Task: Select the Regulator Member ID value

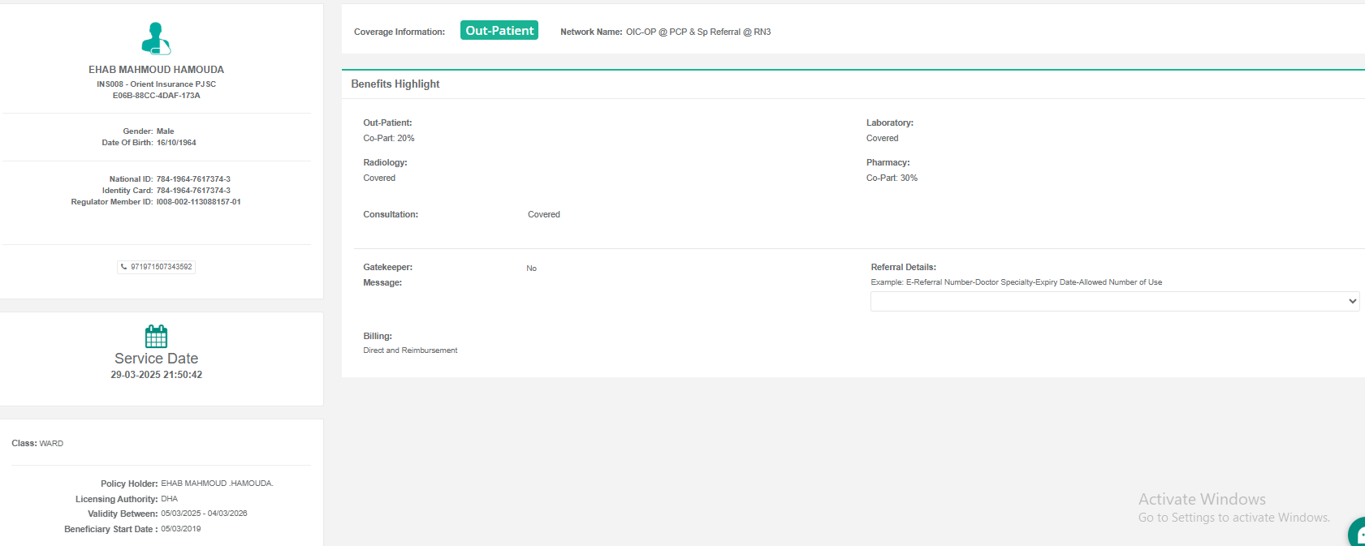Action: (198, 202)
